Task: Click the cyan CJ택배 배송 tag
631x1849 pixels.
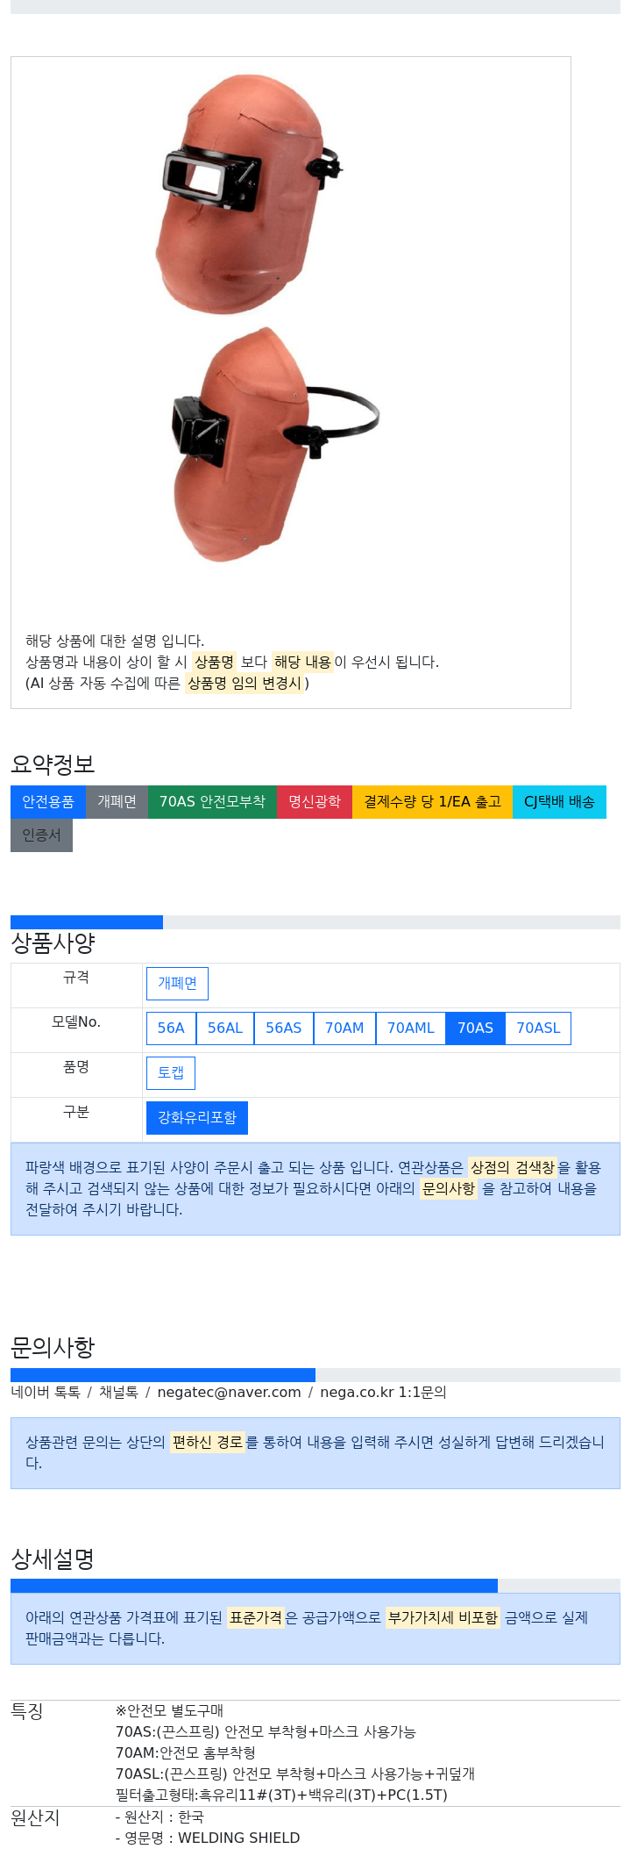Action: tap(559, 802)
